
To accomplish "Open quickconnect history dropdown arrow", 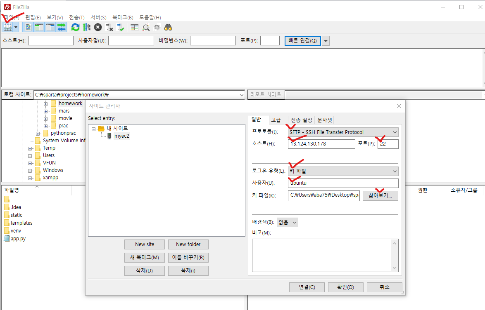I will tap(326, 40).
